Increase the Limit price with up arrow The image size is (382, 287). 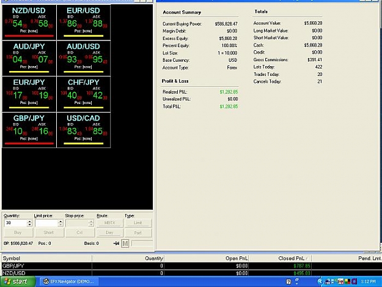point(61,222)
